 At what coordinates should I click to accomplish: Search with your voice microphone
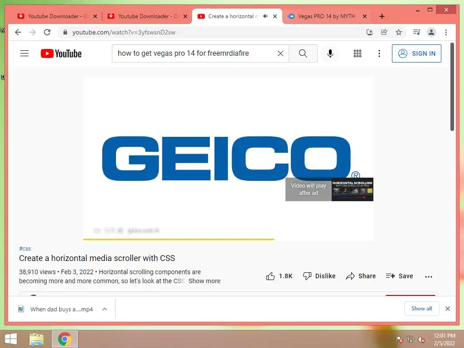(330, 53)
